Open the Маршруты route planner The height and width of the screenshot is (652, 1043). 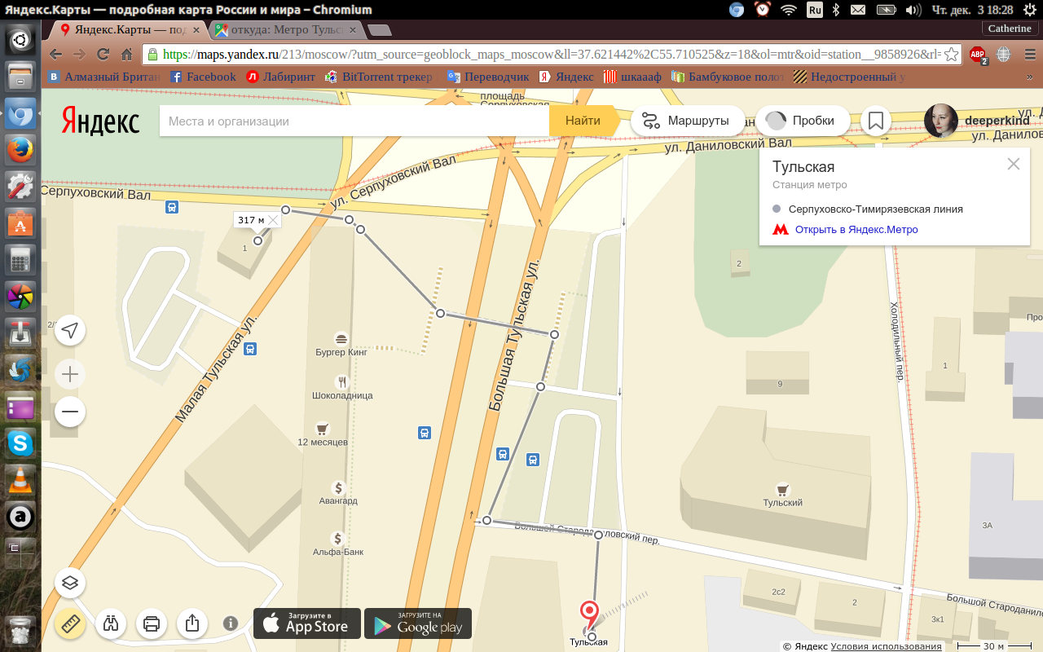(x=687, y=121)
